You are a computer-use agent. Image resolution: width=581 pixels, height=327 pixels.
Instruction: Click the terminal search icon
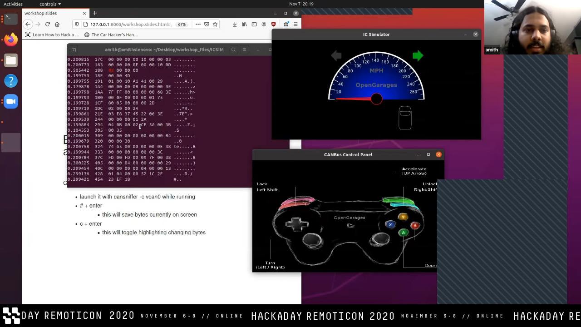click(x=233, y=50)
